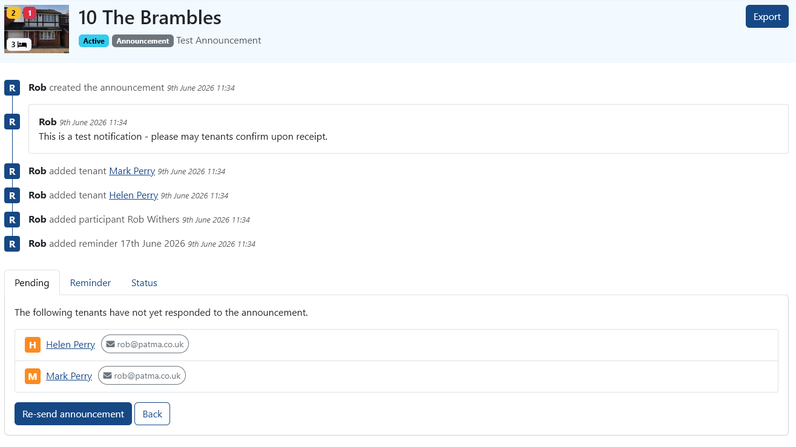Open Helen Perry link in pending list
Screen dimensions: 796x447
pyautogui.click(x=70, y=345)
